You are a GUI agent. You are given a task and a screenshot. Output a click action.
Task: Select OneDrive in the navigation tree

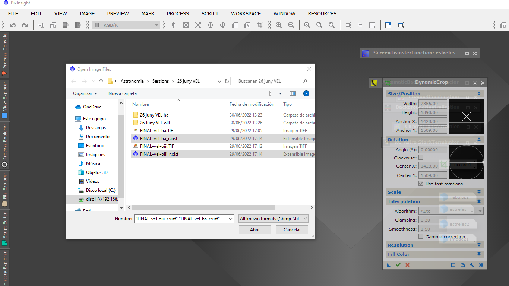[x=92, y=107]
